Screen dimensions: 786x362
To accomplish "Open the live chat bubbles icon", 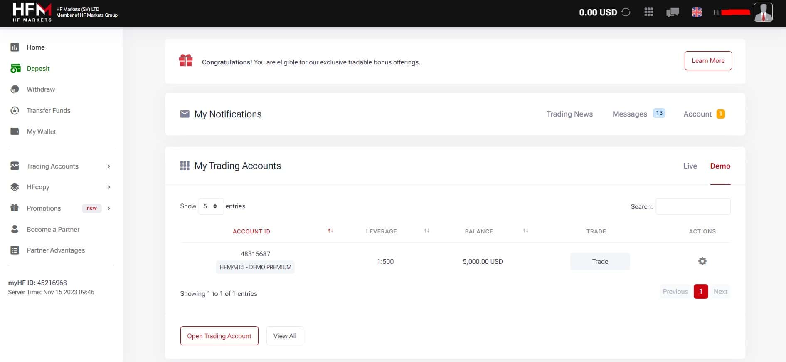I will click(x=673, y=12).
